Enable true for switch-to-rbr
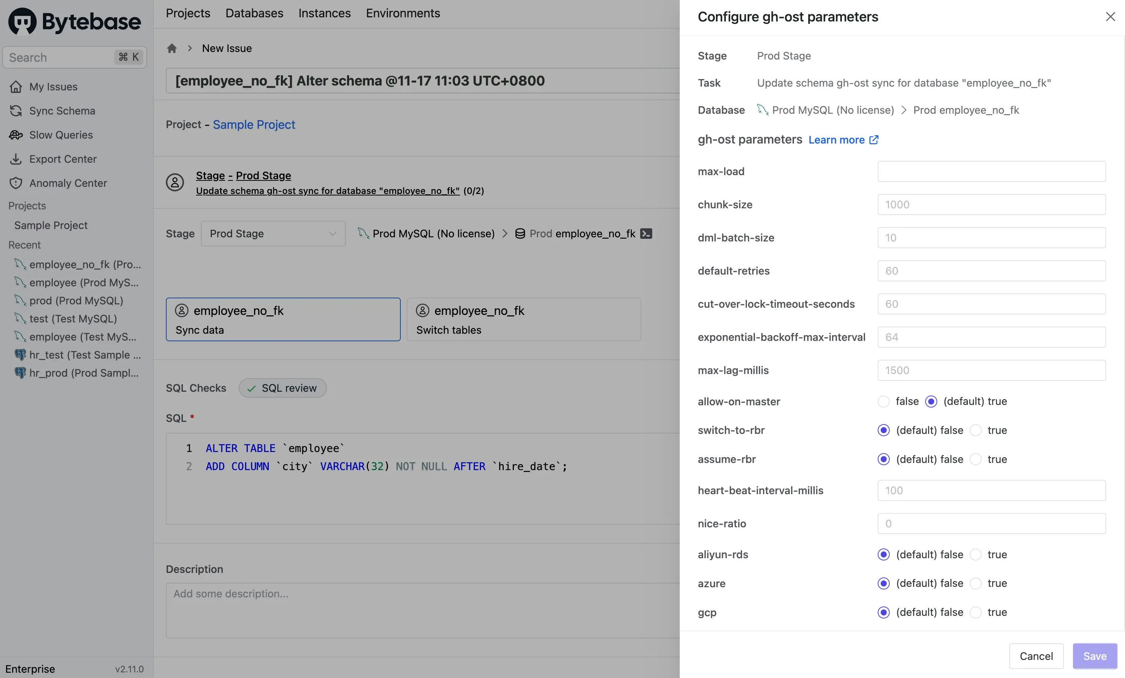 [976, 430]
